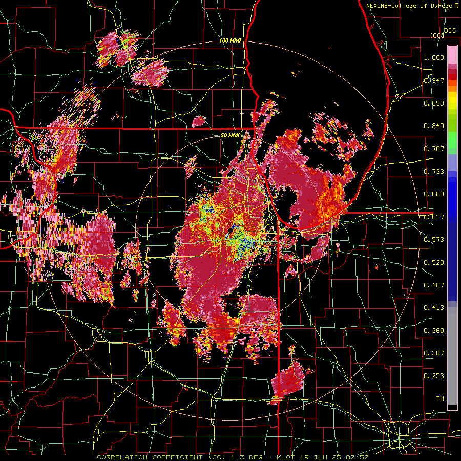Click the DCC label above the legend

[450, 31]
